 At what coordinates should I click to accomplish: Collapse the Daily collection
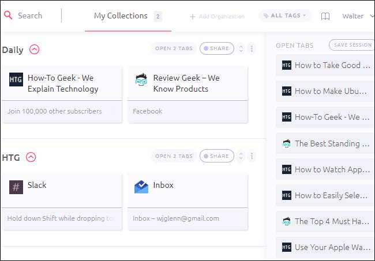pyautogui.click(x=35, y=50)
